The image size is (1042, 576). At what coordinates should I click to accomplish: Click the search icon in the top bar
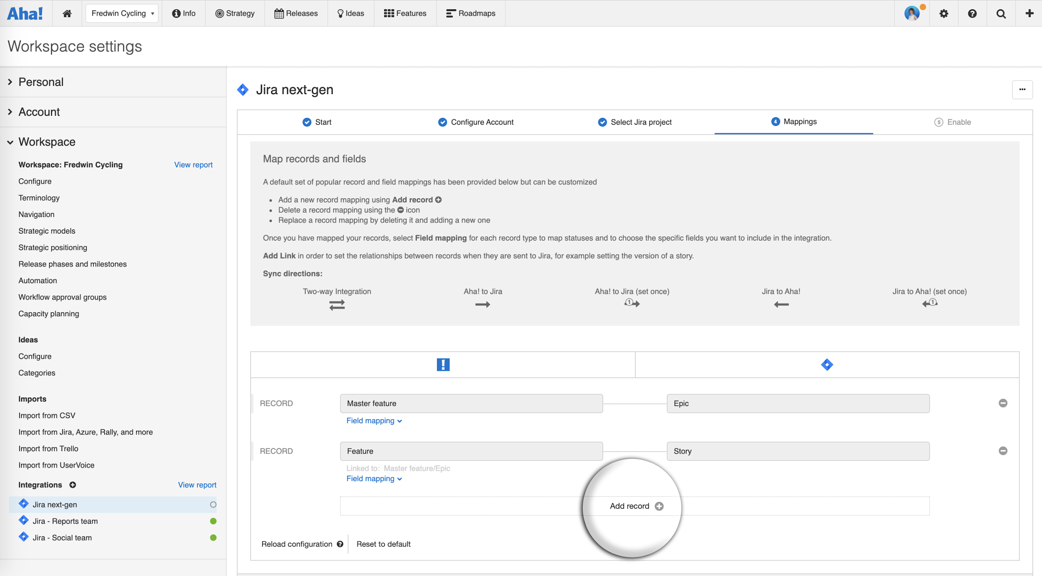pos(1000,13)
